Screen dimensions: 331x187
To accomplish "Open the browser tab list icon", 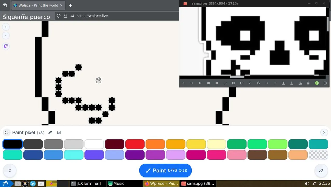I will tap(5, 5).
